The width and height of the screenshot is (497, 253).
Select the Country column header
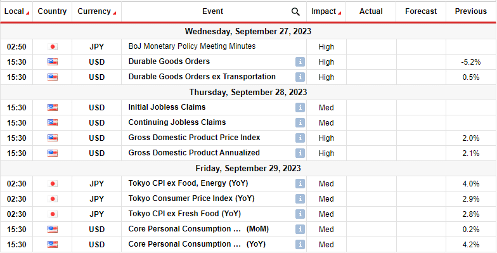tap(52, 11)
